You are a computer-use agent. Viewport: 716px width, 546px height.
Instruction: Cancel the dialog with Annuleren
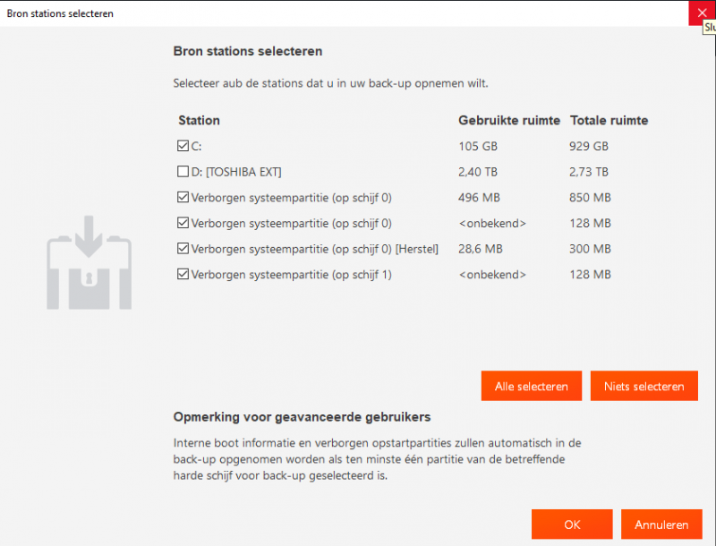[661, 525]
